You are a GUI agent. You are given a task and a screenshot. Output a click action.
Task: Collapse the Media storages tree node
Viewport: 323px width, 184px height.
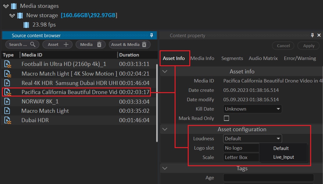[x=6, y=6]
